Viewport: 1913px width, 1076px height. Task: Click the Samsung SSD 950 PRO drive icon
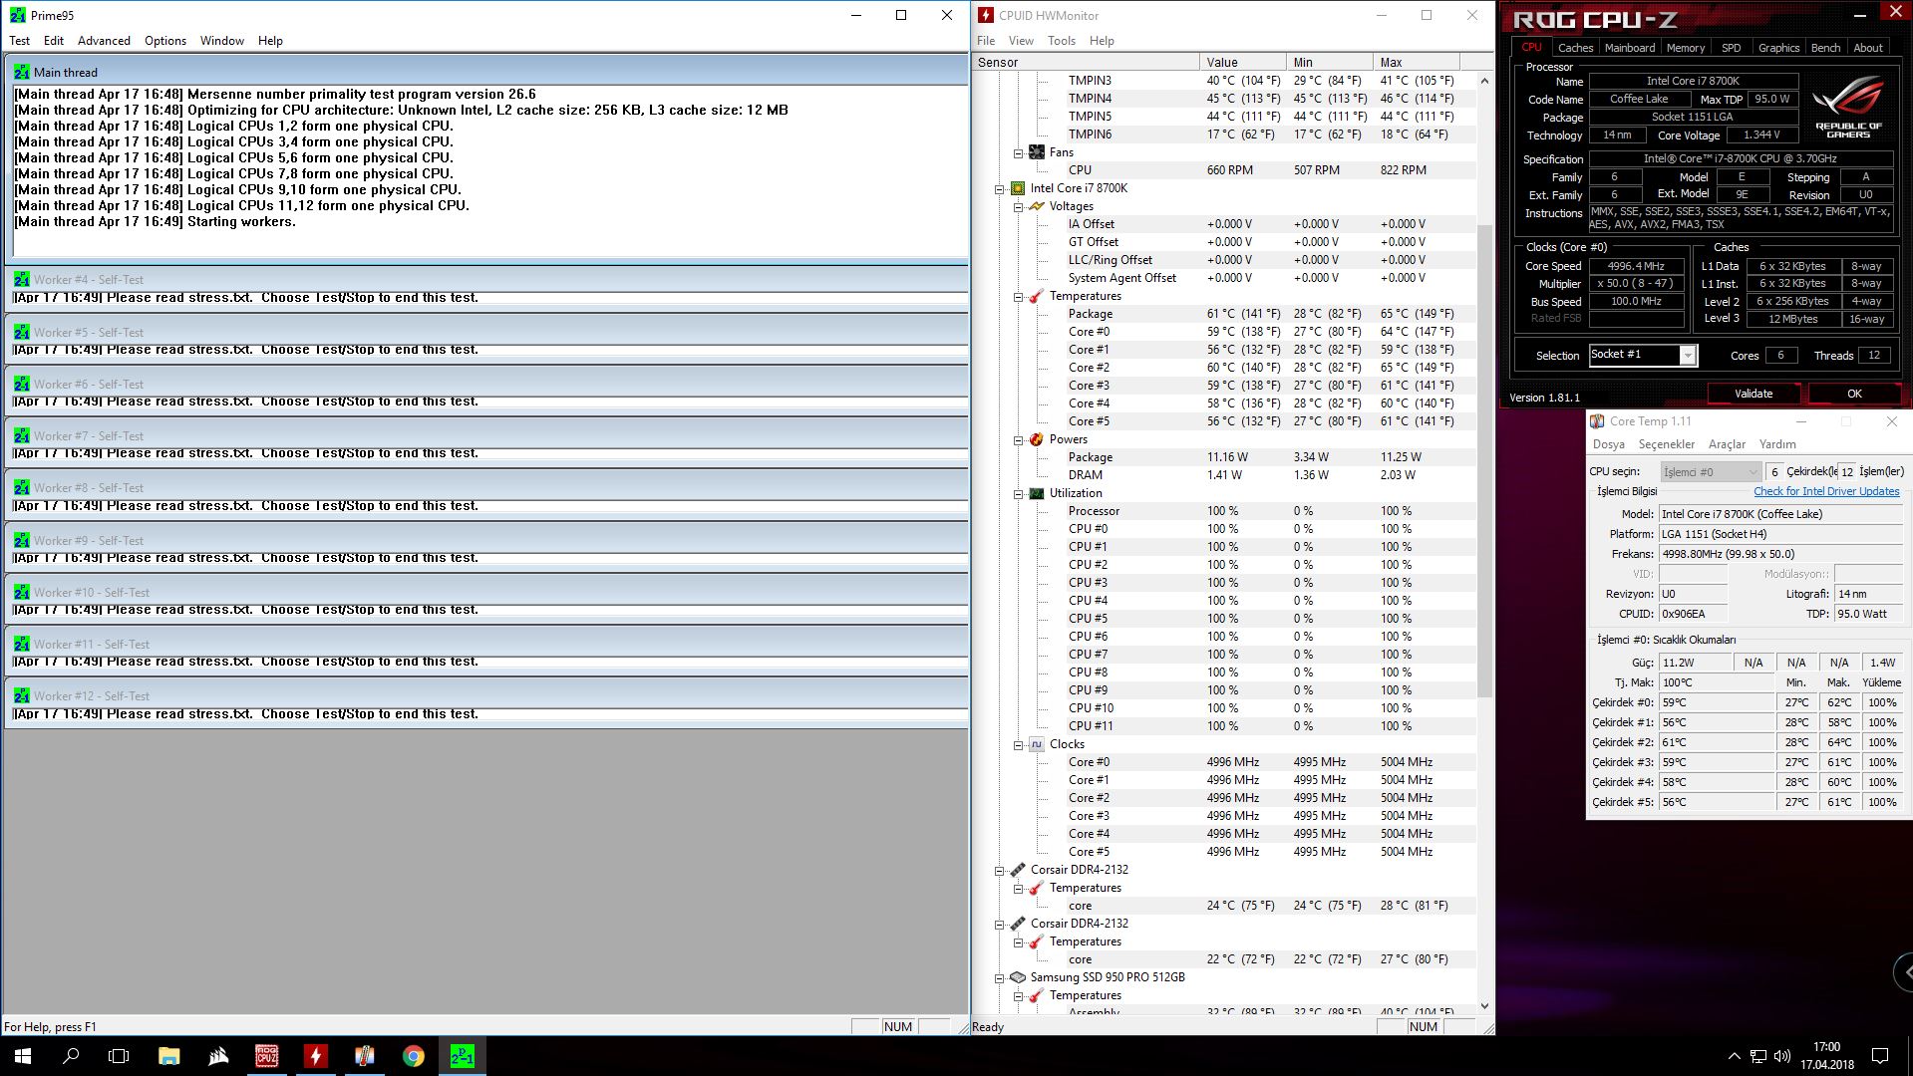click(x=1018, y=977)
